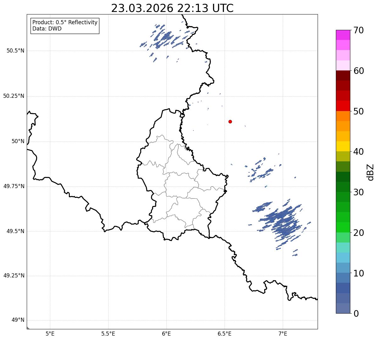Screen dimensions: 378x340
Task: Click the colorbar tick label 30
Action: point(359,192)
